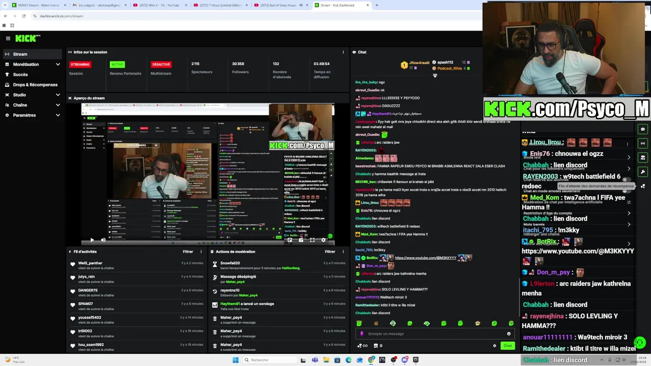Open the Infos sur la session options menu
651x366 pixels.
tap(343, 52)
